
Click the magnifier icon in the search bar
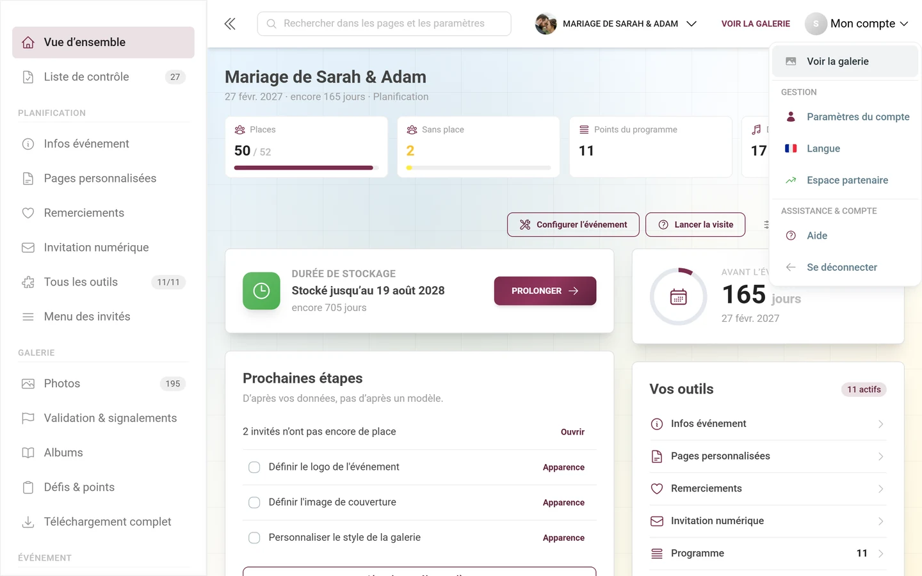pos(271,24)
